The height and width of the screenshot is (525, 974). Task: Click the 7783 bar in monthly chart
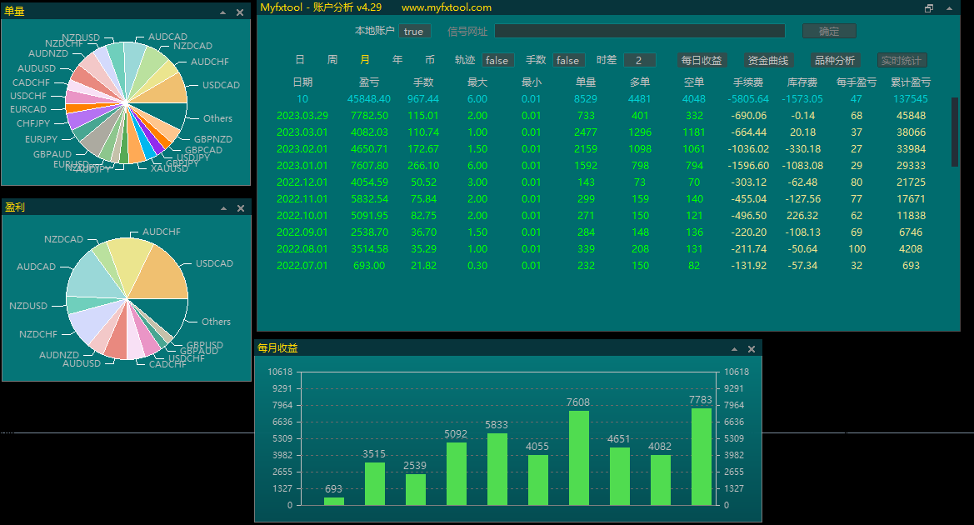click(x=702, y=457)
